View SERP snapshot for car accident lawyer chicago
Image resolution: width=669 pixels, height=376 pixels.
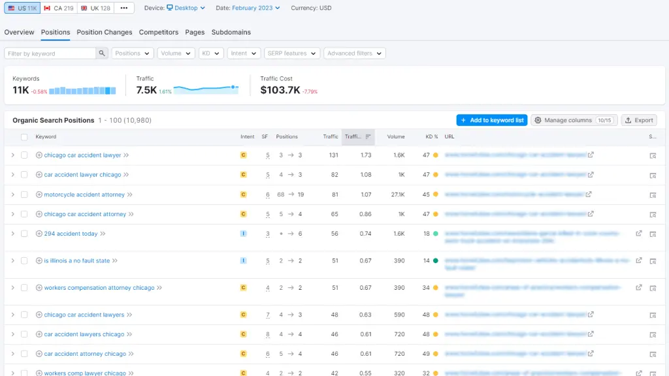(653, 175)
